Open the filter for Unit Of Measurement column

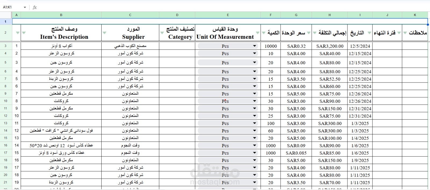257,33
